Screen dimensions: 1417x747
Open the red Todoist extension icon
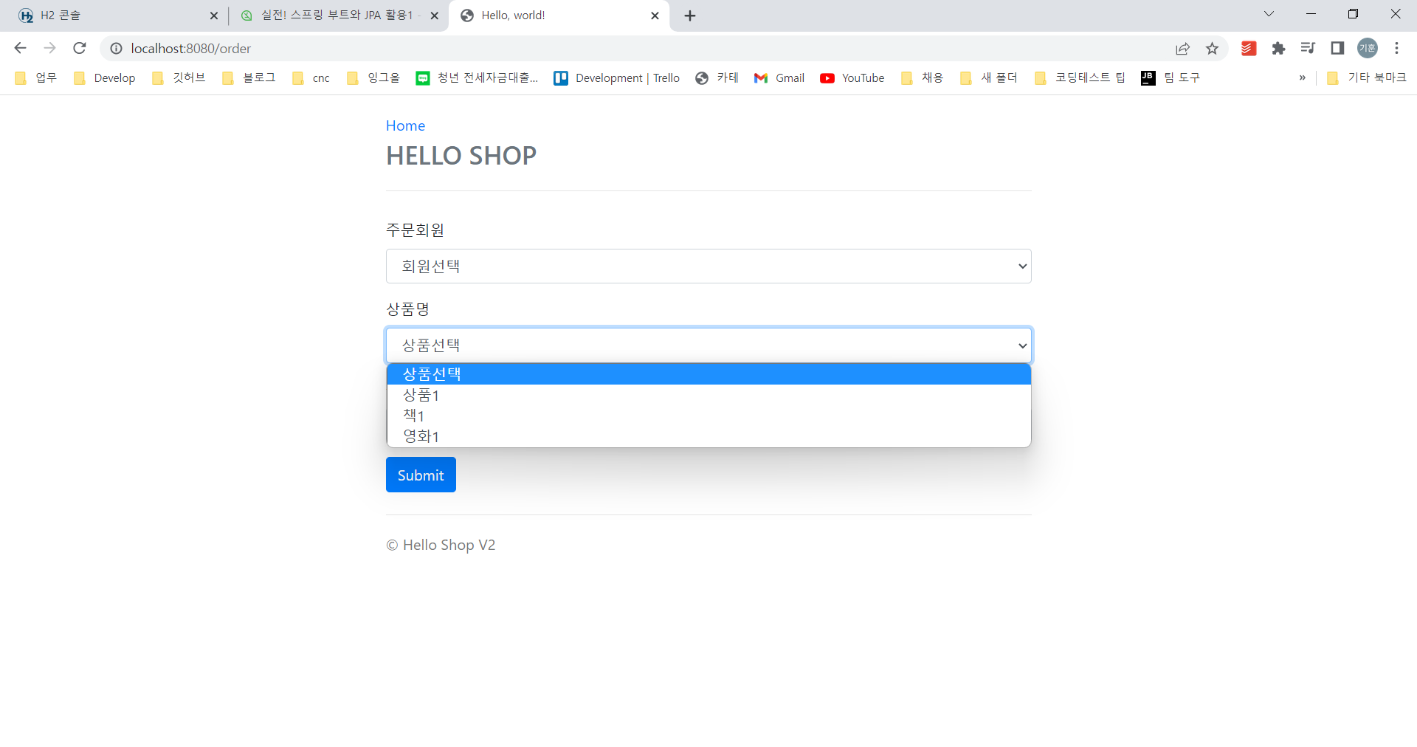[x=1249, y=48]
